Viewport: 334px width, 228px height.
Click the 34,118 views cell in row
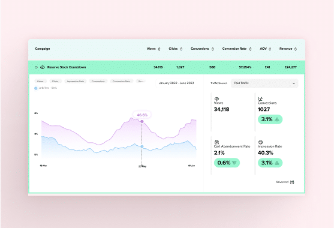(x=158, y=67)
